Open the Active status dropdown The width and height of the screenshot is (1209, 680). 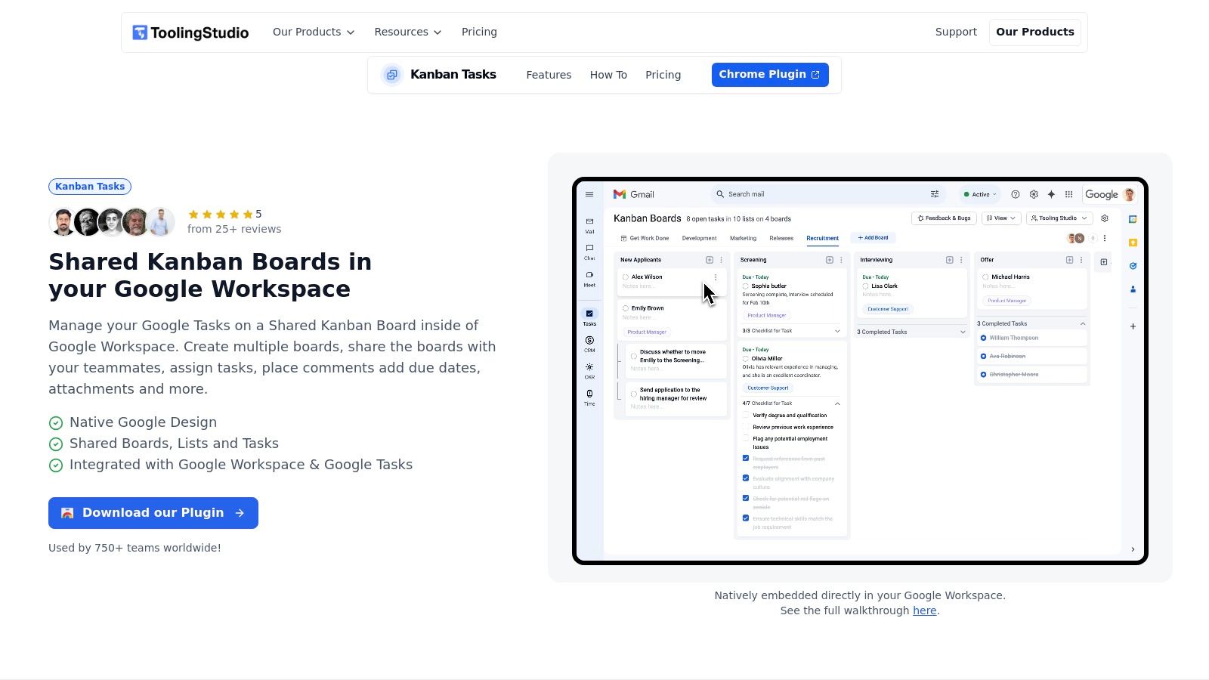tap(980, 194)
